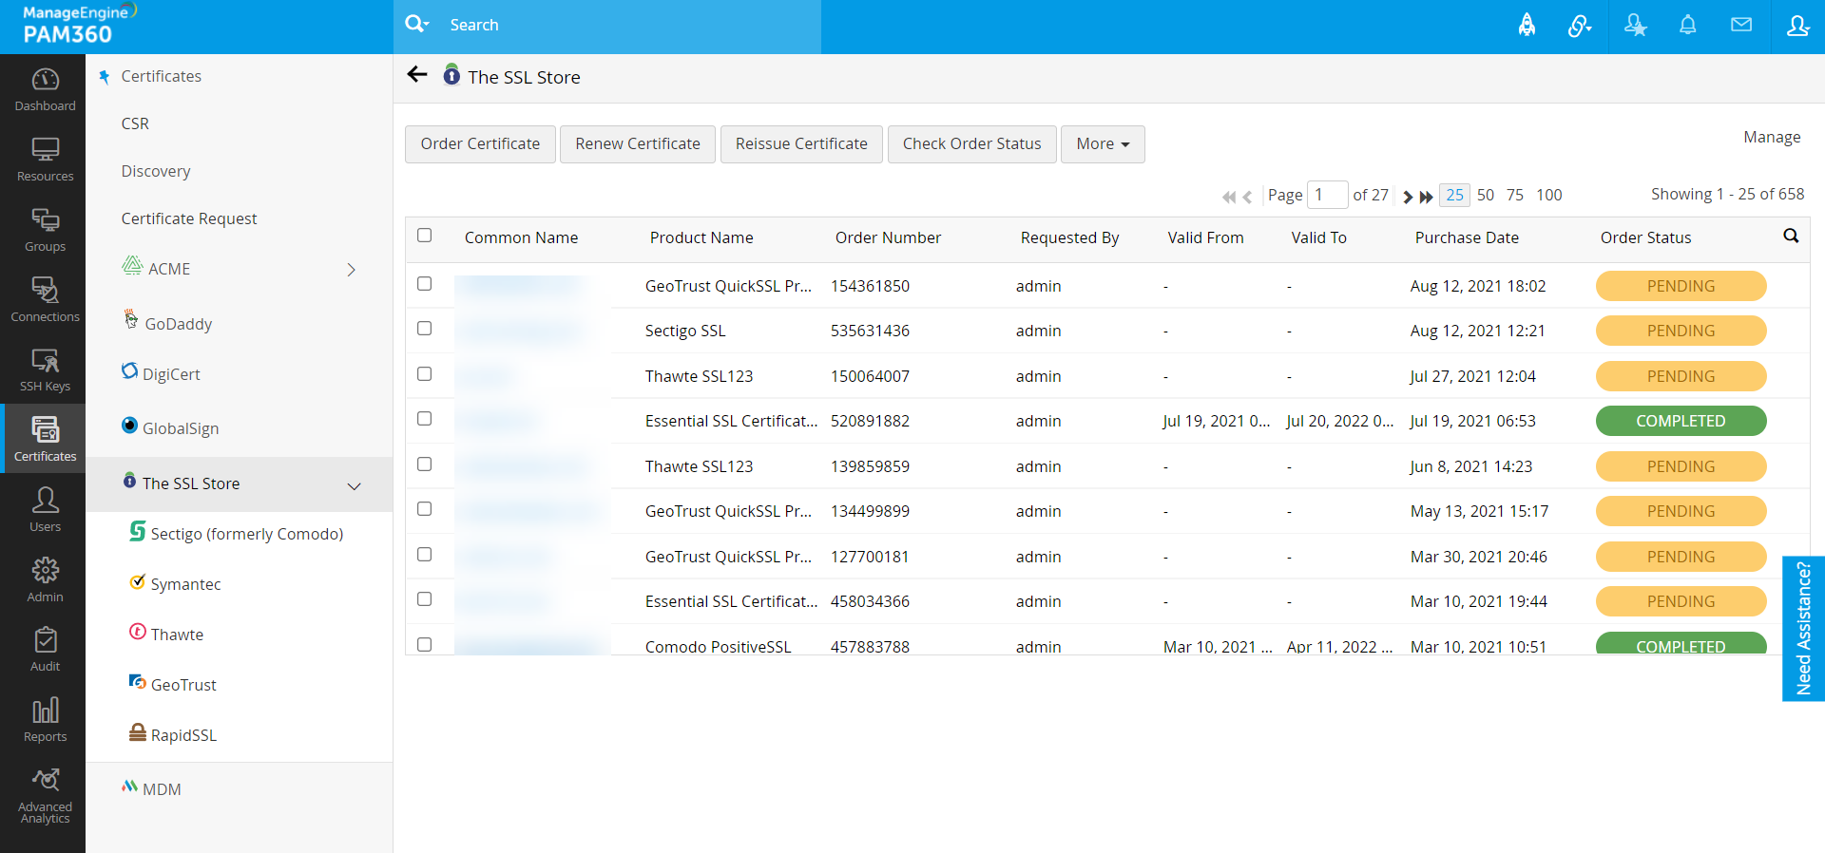Expand the ACME submenu chevron
The image size is (1825, 853).
point(351,270)
